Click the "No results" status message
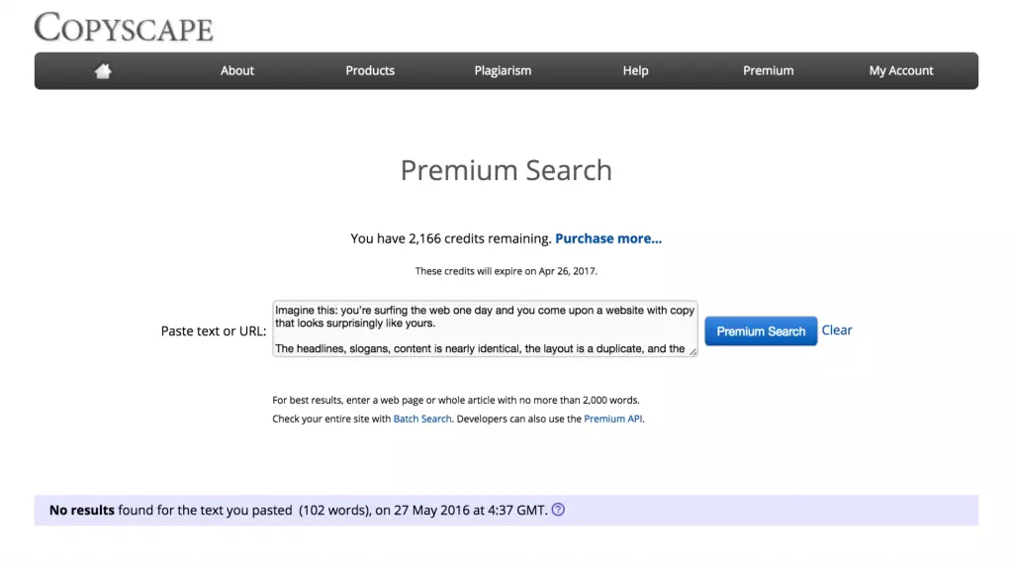This screenshot has width=1013, height=566. pos(297,511)
